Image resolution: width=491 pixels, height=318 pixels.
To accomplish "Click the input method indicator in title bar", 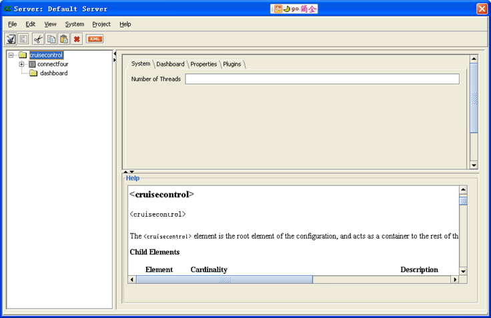I will point(294,9).
